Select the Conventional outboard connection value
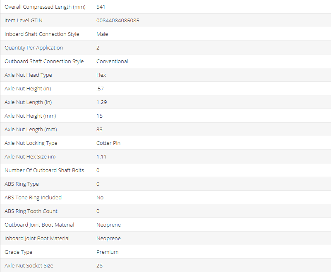Screen dimensions: 331x272 (x=112, y=61)
